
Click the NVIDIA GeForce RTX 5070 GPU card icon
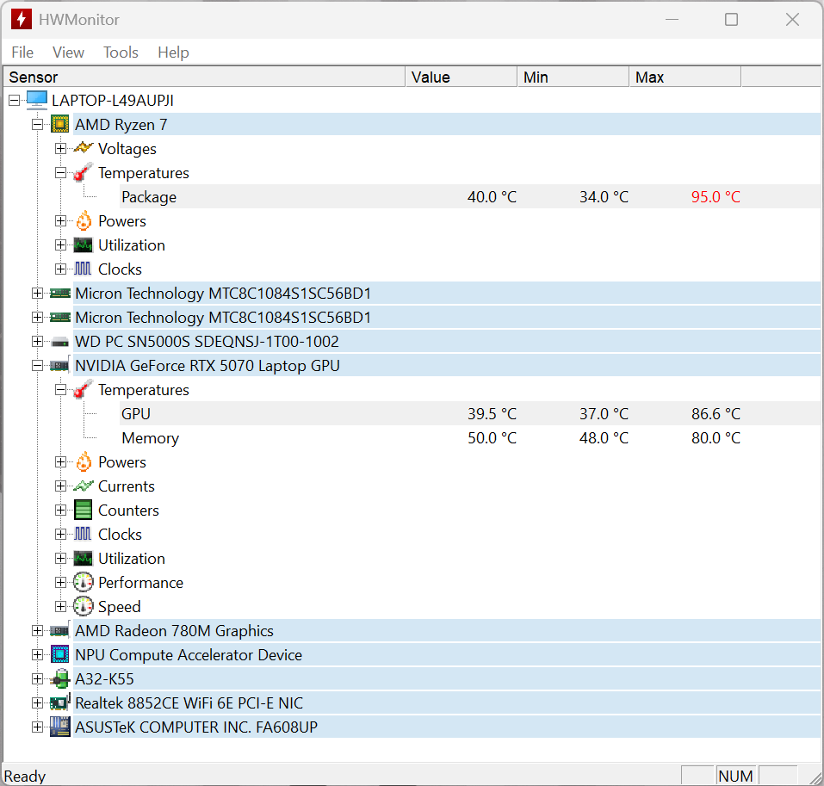(x=60, y=366)
